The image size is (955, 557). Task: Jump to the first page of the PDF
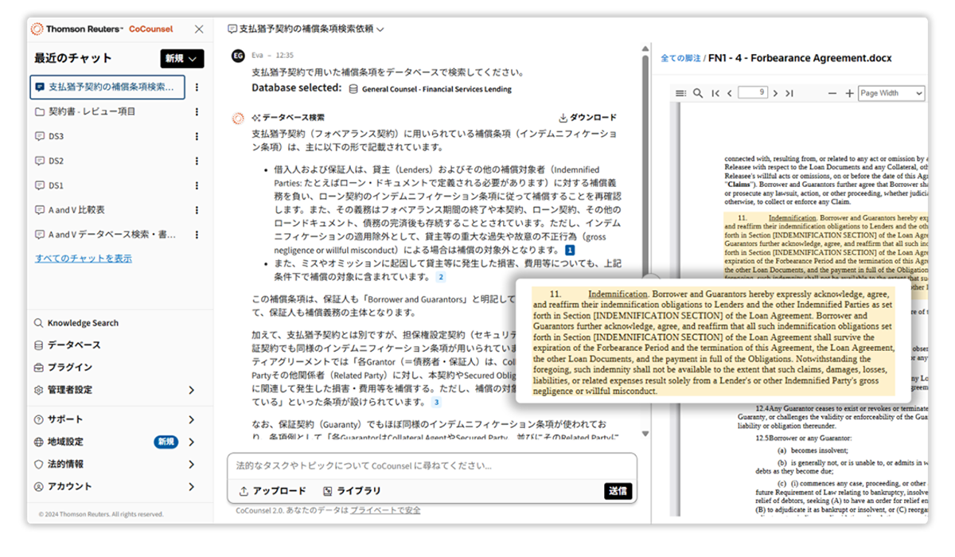tap(715, 92)
